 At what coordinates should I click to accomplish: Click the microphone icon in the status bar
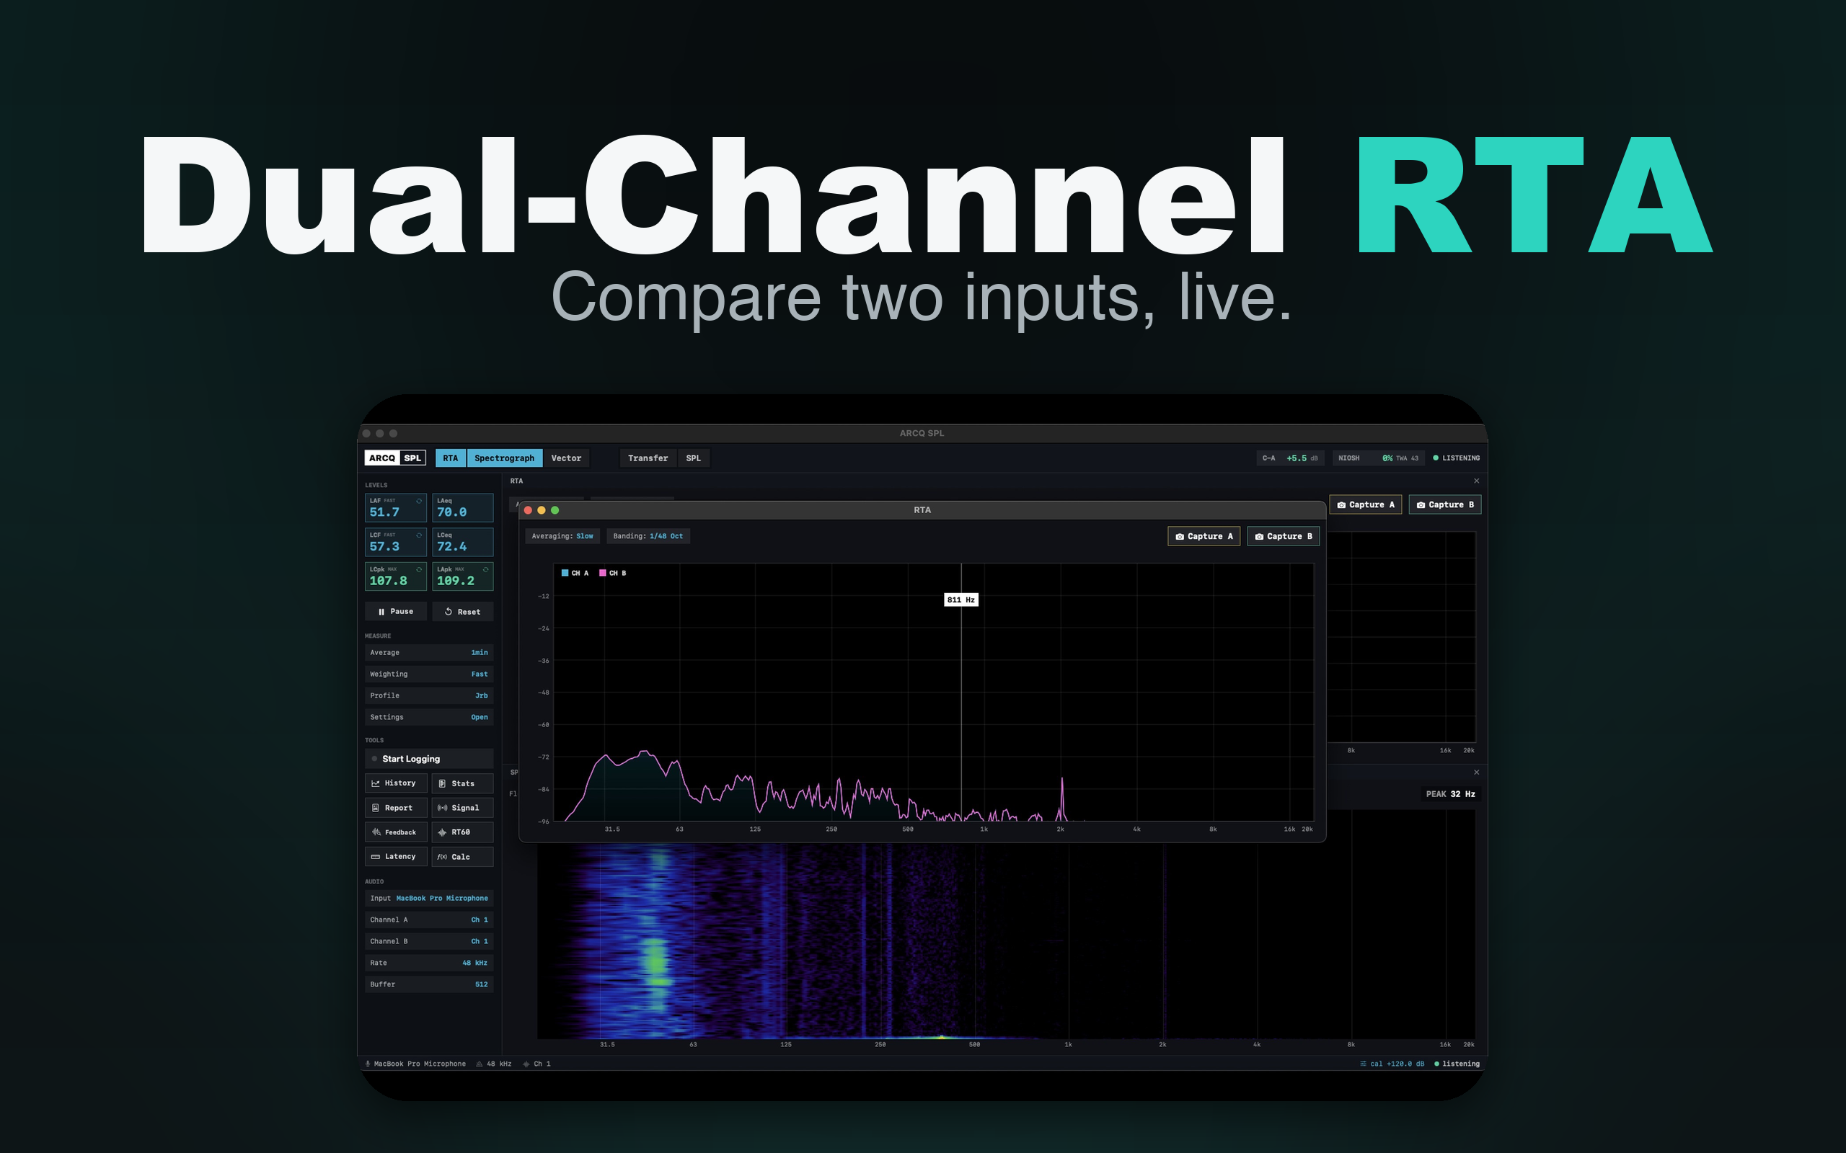tap(368, 1064)
